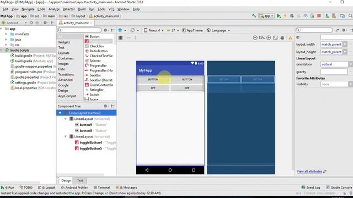This screenshot has height=198, width=353.
Task: Apply changes with the lightning icon
Action: [x=285, y=16]
